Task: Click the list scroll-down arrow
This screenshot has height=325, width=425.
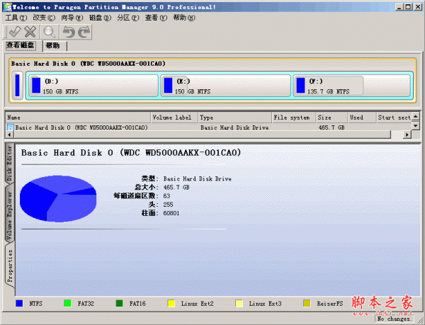Action: click(416, 126)
